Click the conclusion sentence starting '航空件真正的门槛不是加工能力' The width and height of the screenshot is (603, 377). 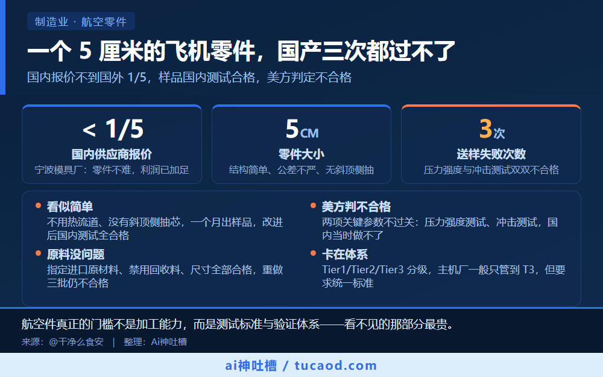pyautogui.click(x=238, y=325)
